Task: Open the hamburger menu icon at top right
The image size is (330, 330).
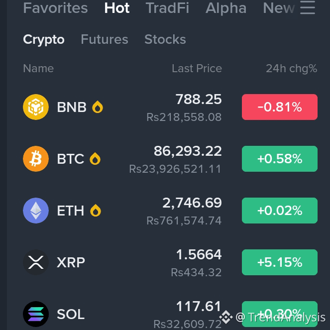Action: tap(308, 8)
